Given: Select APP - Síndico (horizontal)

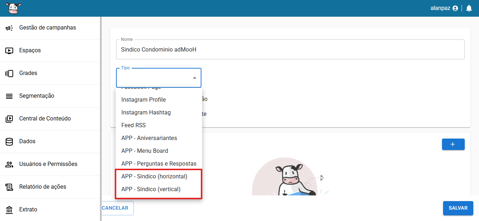Looking at the screenshot, I should click(159, 176).
